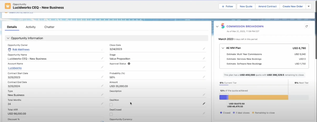This screenshot has height=122, width=317.
Task: Click the Amend Contract button
Action: tap(268, 6)
